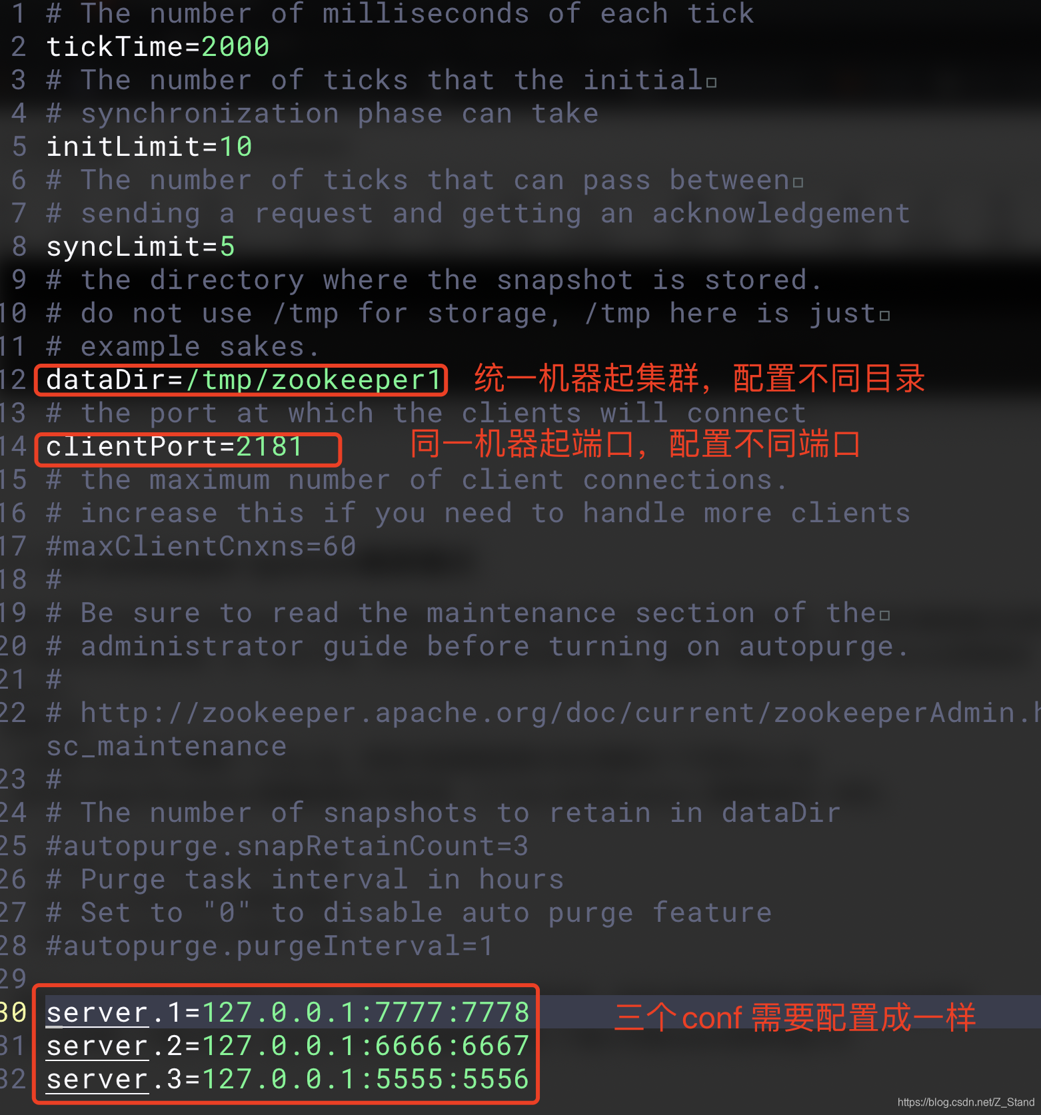
Task: Click the server.1=127.0.0.1:7777:7778 entry
Action: pos(288,1012)
